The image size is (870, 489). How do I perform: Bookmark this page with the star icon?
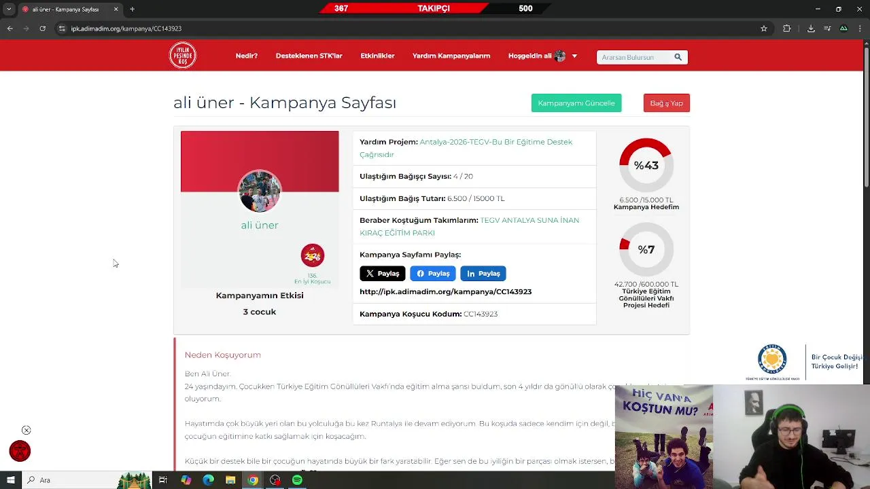(x=764, y=29)
